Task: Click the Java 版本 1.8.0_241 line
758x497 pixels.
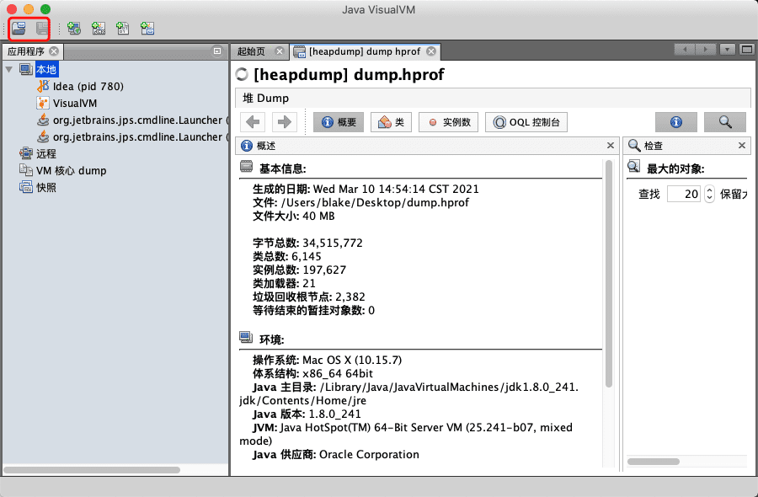Action: (307, 414)
